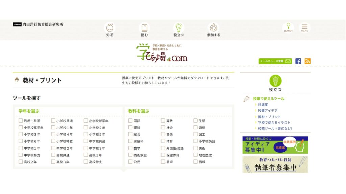Open 学校で使えるイラスト link

274,123
